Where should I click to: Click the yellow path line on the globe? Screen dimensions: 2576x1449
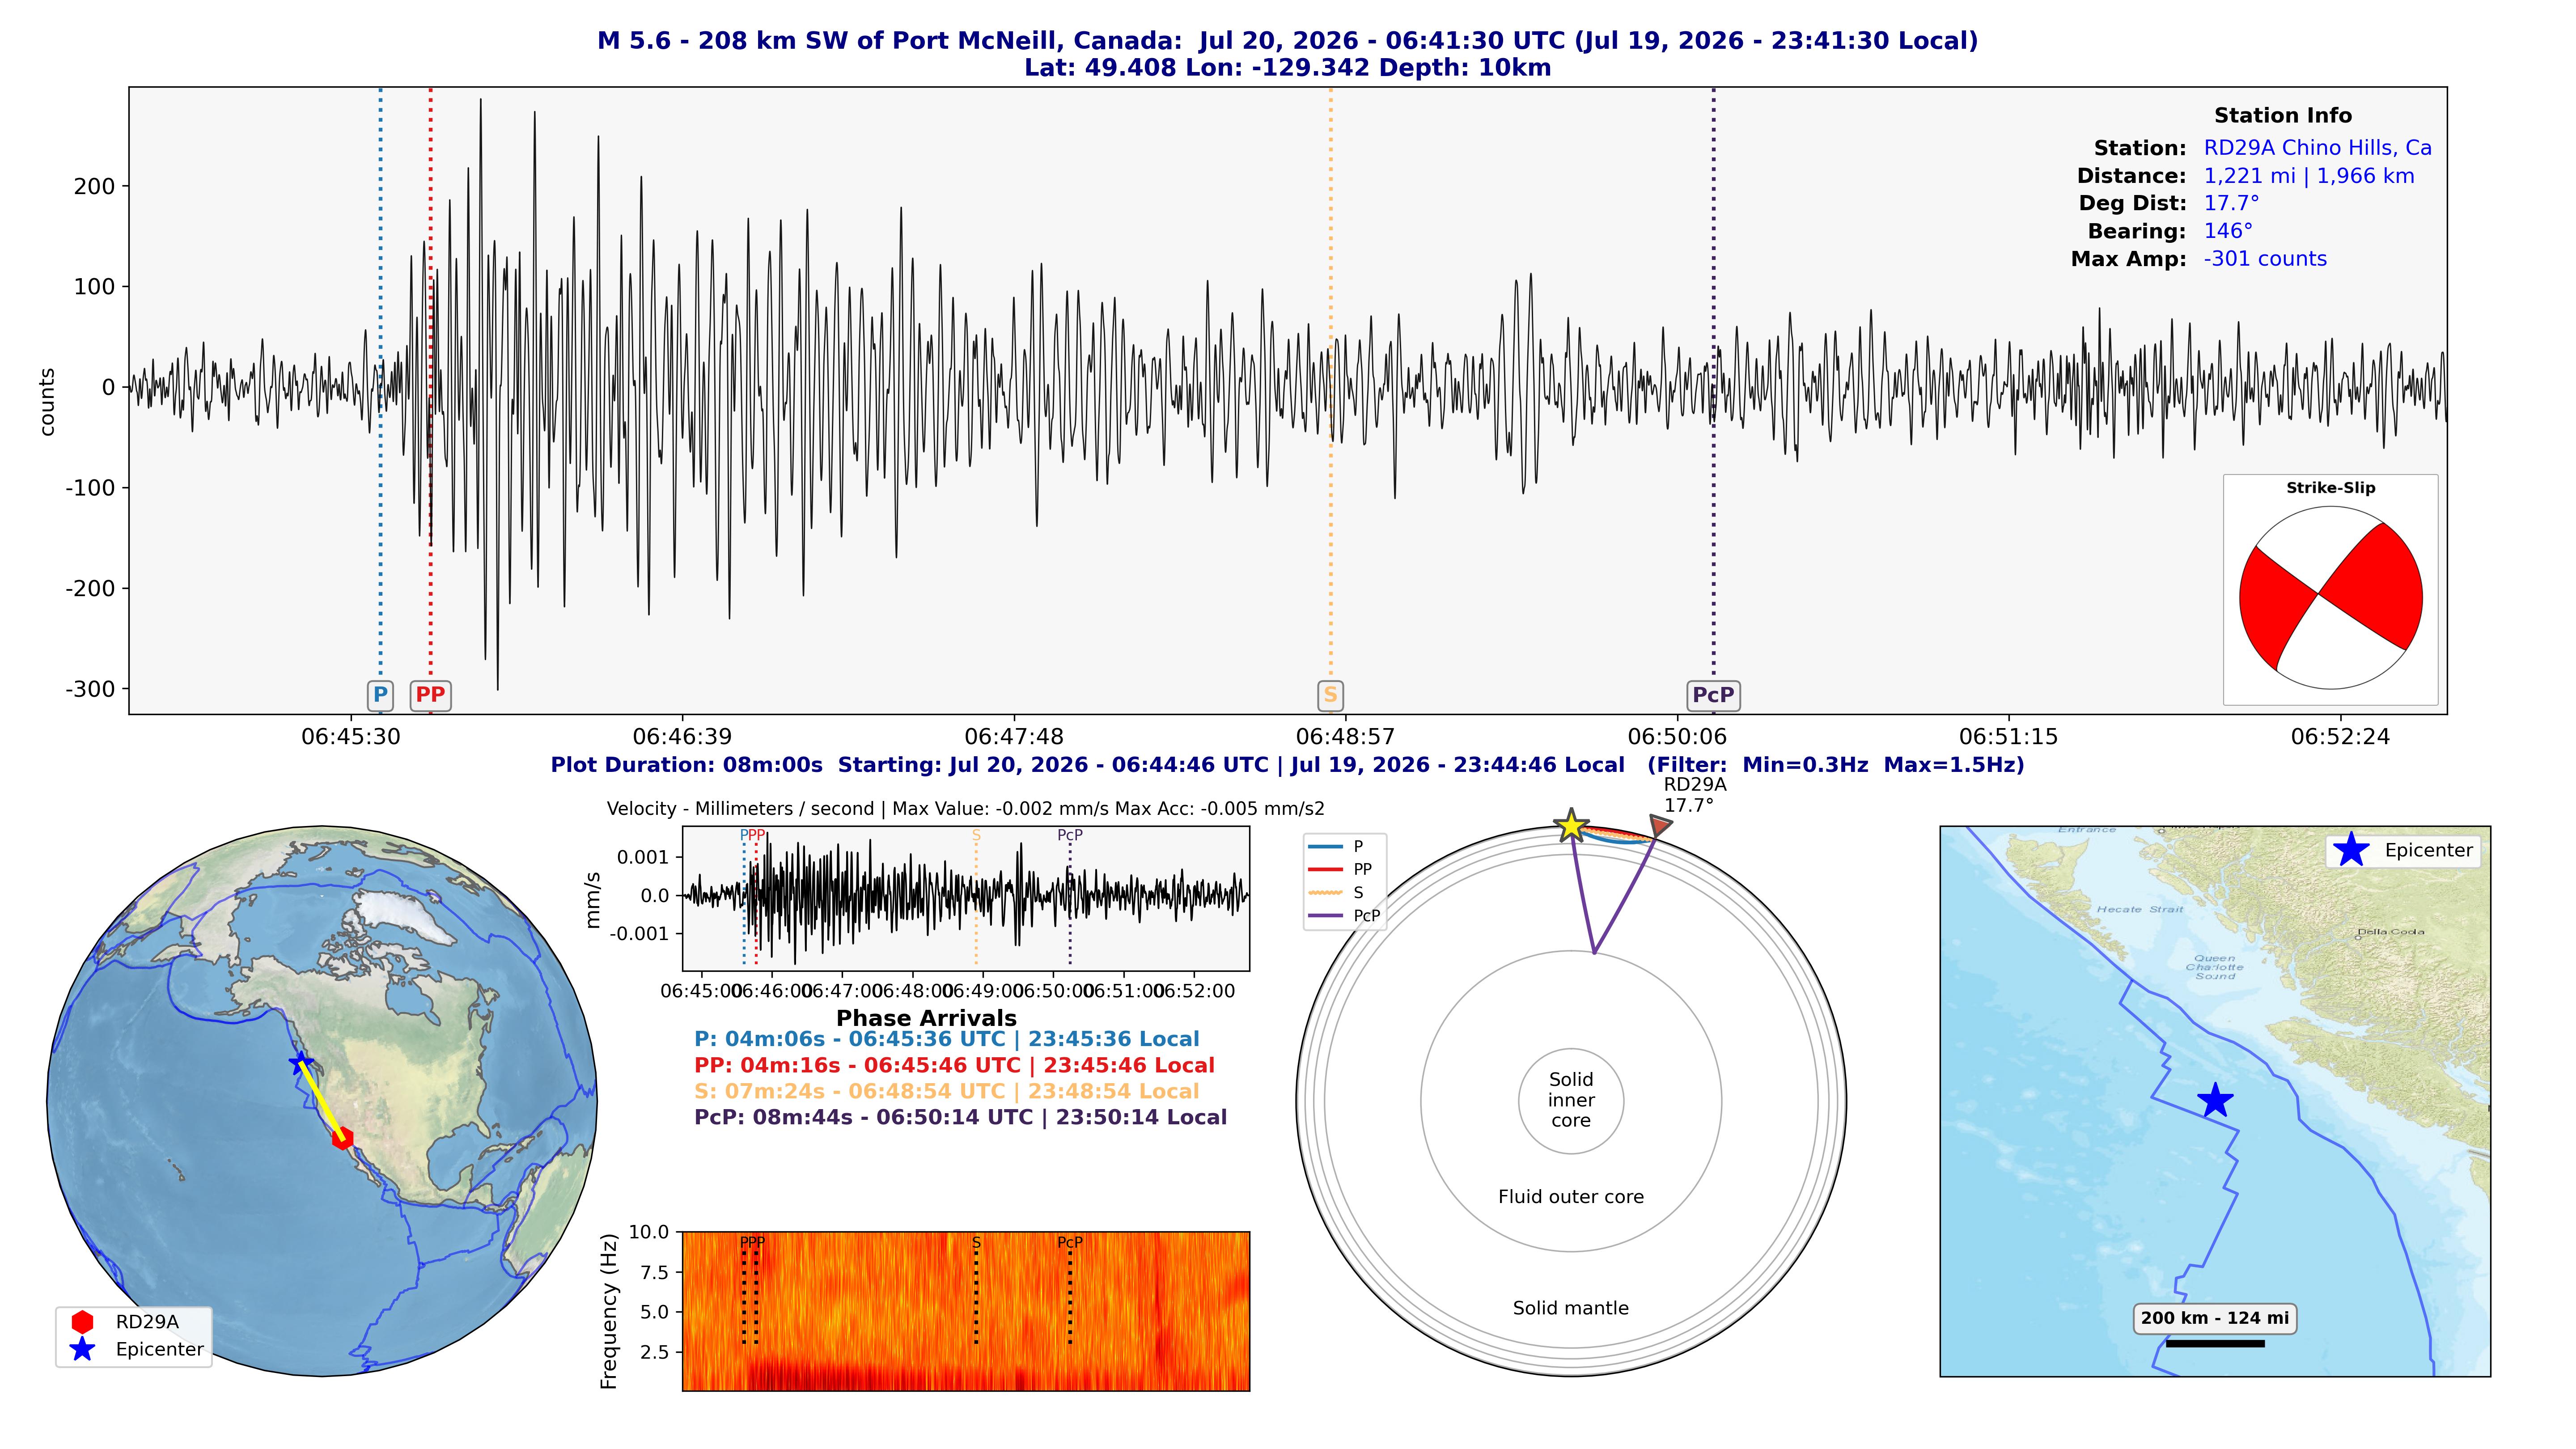click(322, 1101)
